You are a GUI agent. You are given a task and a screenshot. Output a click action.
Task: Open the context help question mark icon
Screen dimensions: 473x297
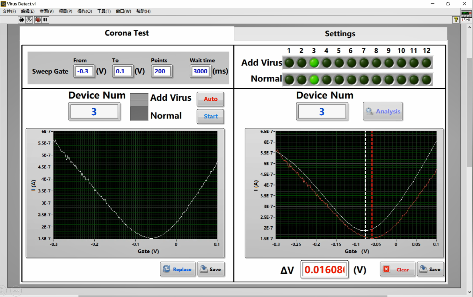pyautogui.click(x=456, y=20)
